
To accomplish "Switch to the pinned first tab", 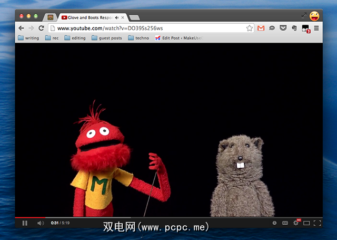I will coord(51,17).
